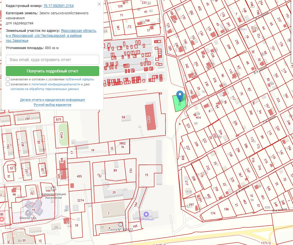Click the Администрация поселения map icon
Viewport: 293px width, 245px height.
(x=53, y=189)
